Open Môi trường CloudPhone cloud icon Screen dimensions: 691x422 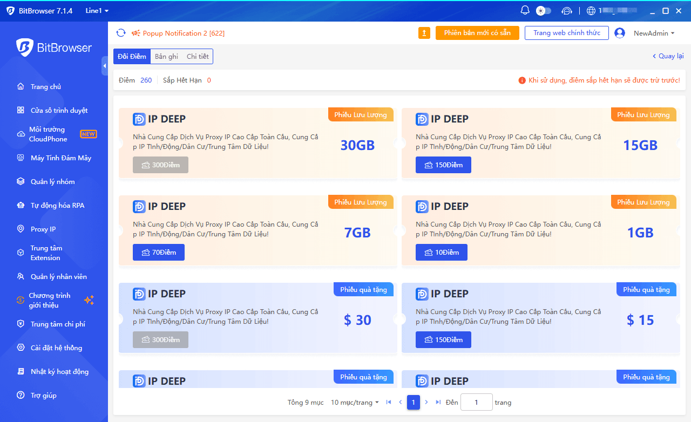click(21, 134)
